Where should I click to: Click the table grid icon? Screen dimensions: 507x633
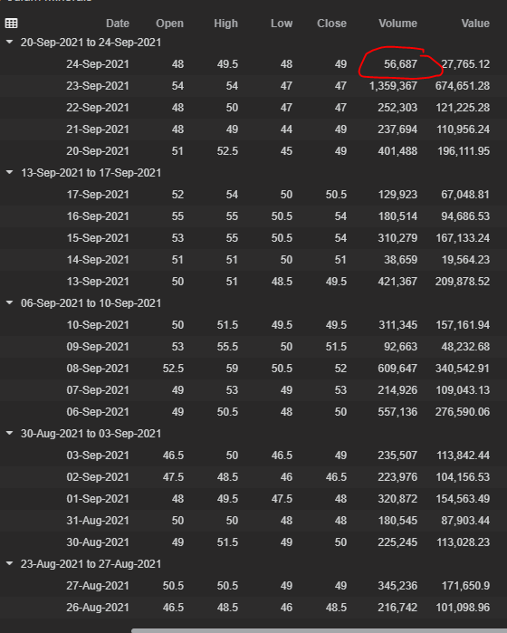click(x=11, y=23)
